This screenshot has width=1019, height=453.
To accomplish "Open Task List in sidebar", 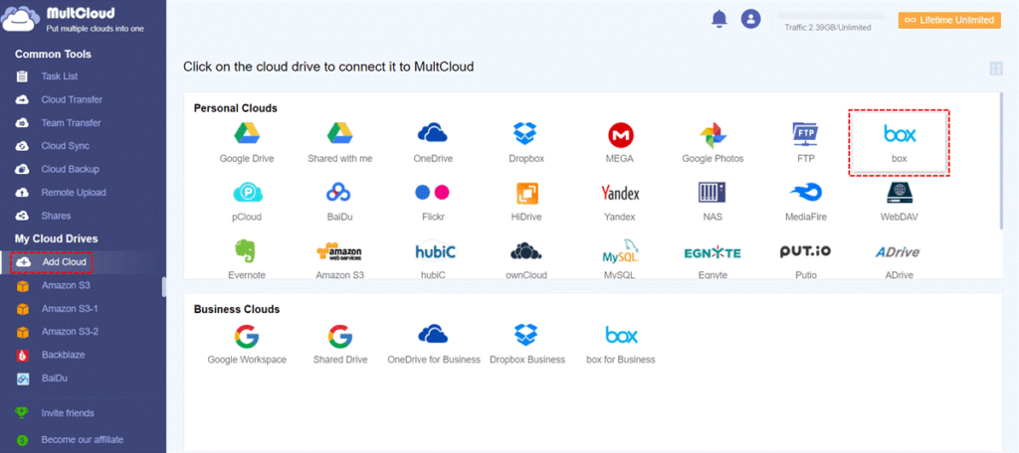I will coord(59,75).
